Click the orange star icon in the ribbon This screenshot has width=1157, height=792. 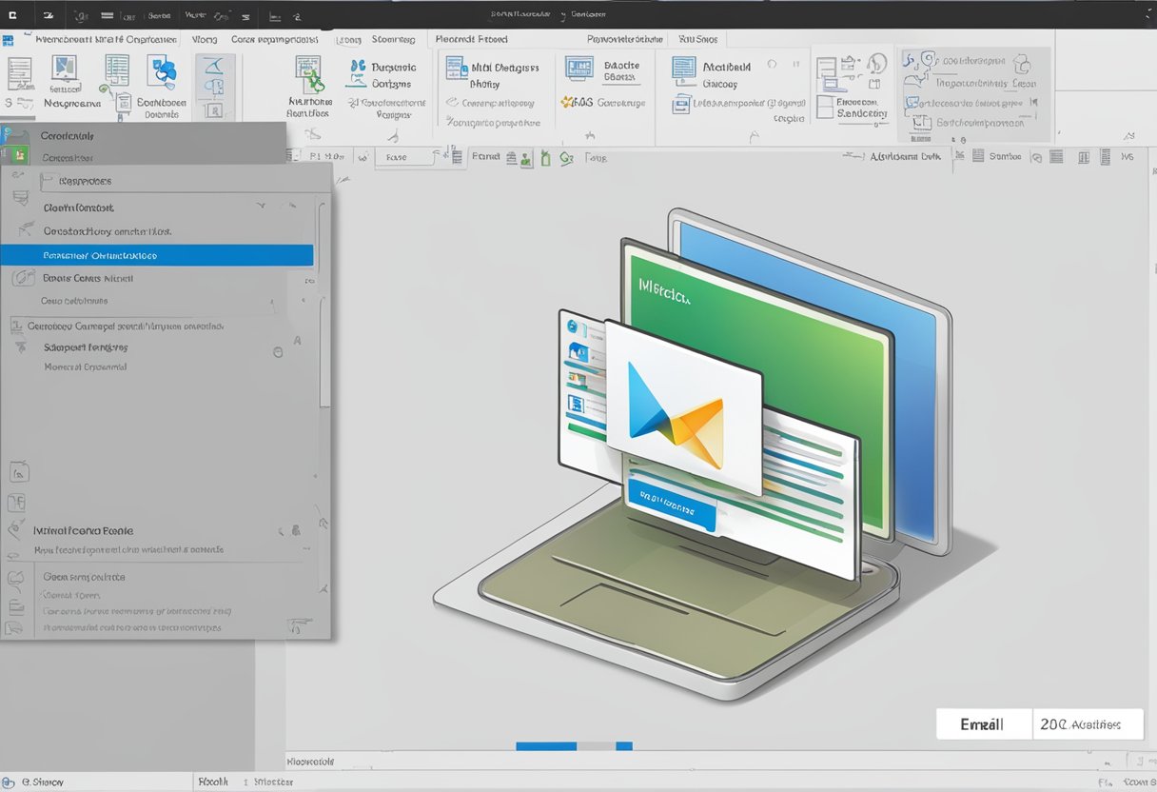568,102
